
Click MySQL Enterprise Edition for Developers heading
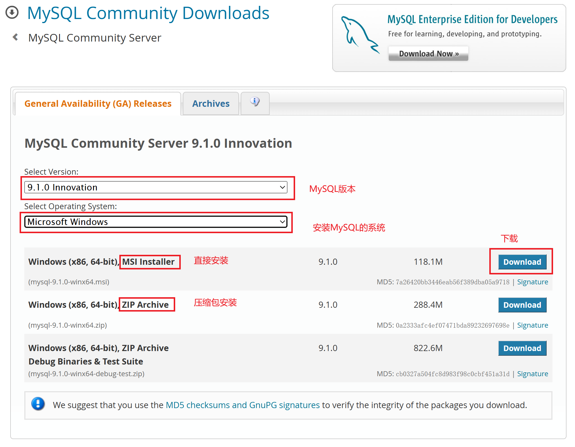(x=472, y=19)
